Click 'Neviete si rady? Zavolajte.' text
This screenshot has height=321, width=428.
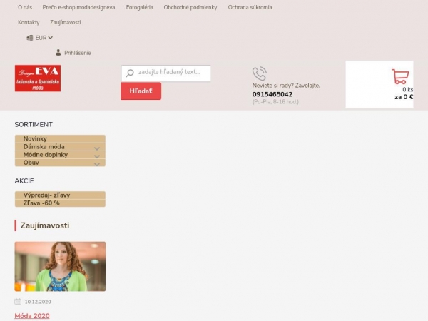(286, 86)
